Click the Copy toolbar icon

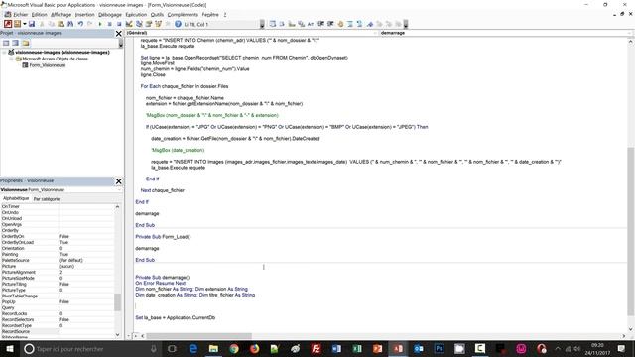pyautogui.click(x=52, y=24)
